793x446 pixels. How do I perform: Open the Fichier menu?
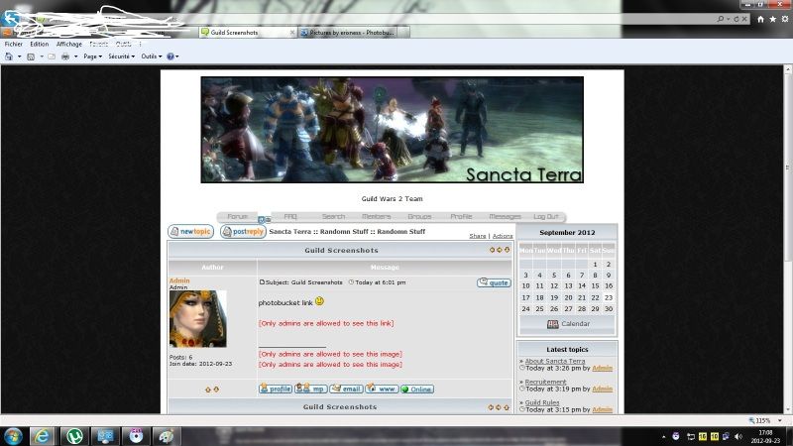click(14, 44)
